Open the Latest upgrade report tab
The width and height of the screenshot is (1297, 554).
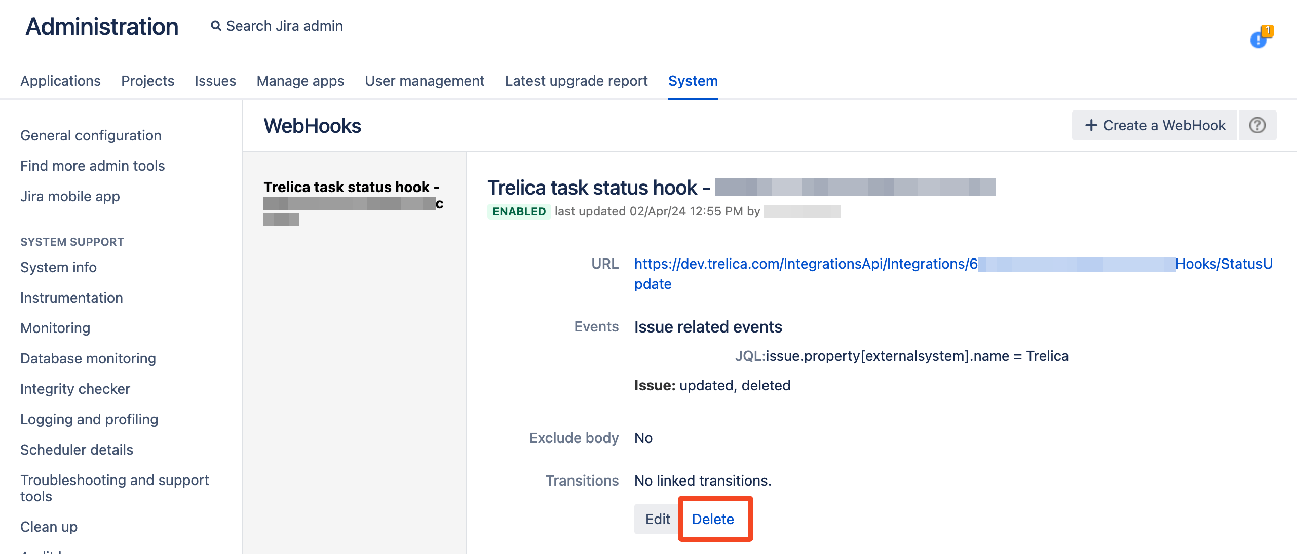tap(576, 81)
